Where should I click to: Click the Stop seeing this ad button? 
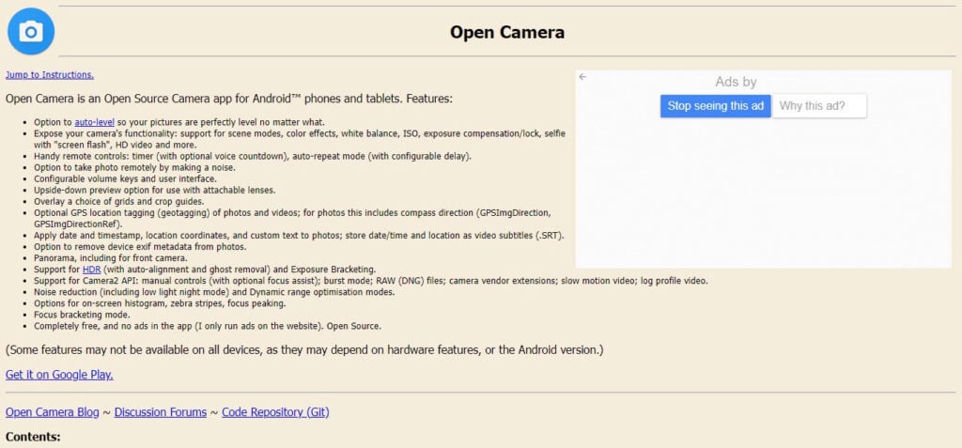pos(715,105)
